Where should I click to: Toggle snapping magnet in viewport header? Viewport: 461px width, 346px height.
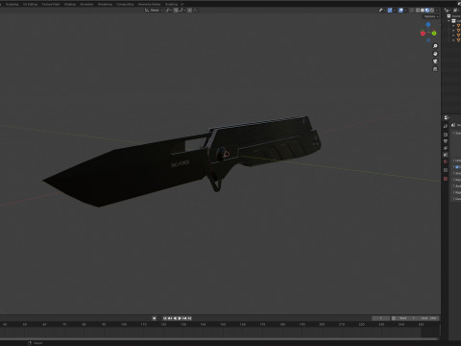[x=176, y=11]
